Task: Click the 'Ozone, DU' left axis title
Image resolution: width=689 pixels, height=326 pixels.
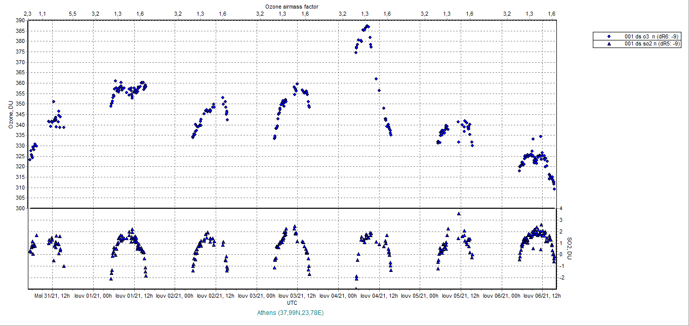Action: pyautogui.click(x=10, y=115)
